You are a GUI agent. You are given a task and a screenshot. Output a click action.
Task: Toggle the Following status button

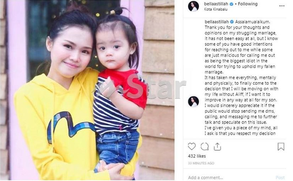(x=248, y=4)
